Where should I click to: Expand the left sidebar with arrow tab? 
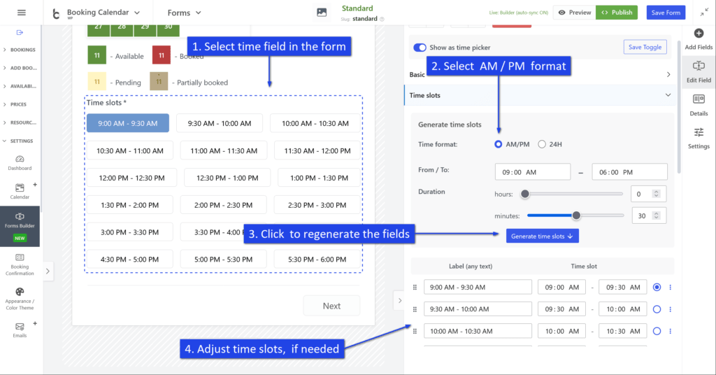[48, 271]
